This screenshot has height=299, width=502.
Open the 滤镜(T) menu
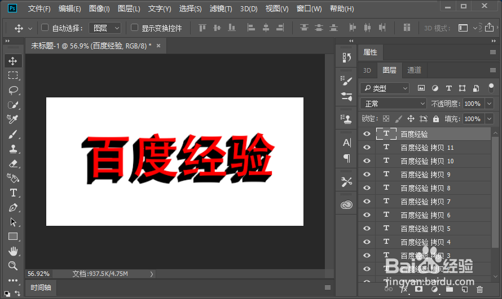[x=221, y=8]
